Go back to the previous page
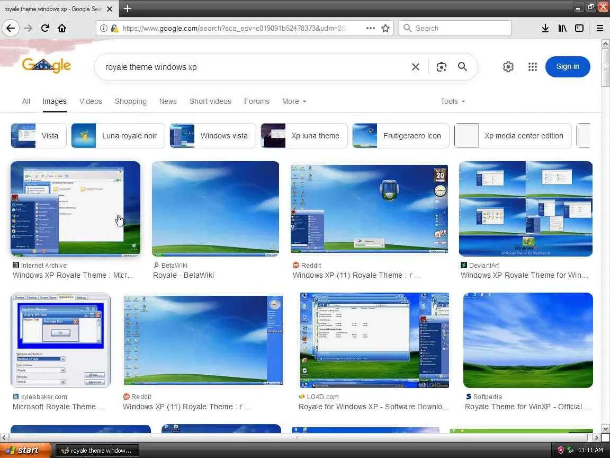The image size is (610, 458). (11, 28)
